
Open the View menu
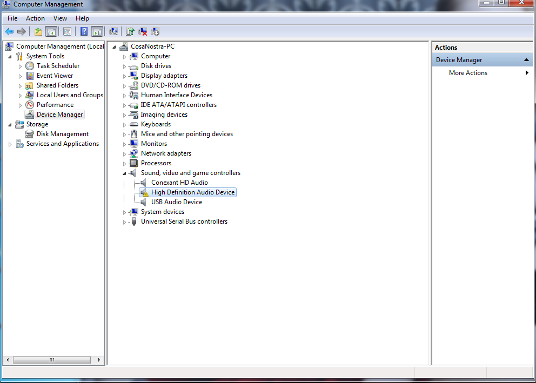[60, 18]
